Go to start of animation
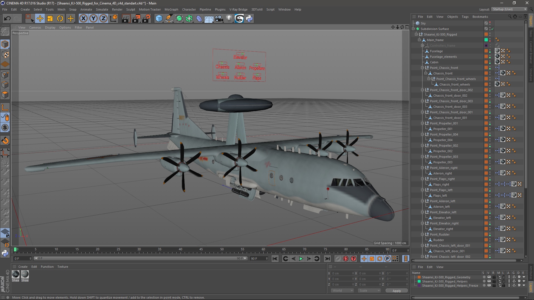 pyautogui.click(x=275, y=259)
